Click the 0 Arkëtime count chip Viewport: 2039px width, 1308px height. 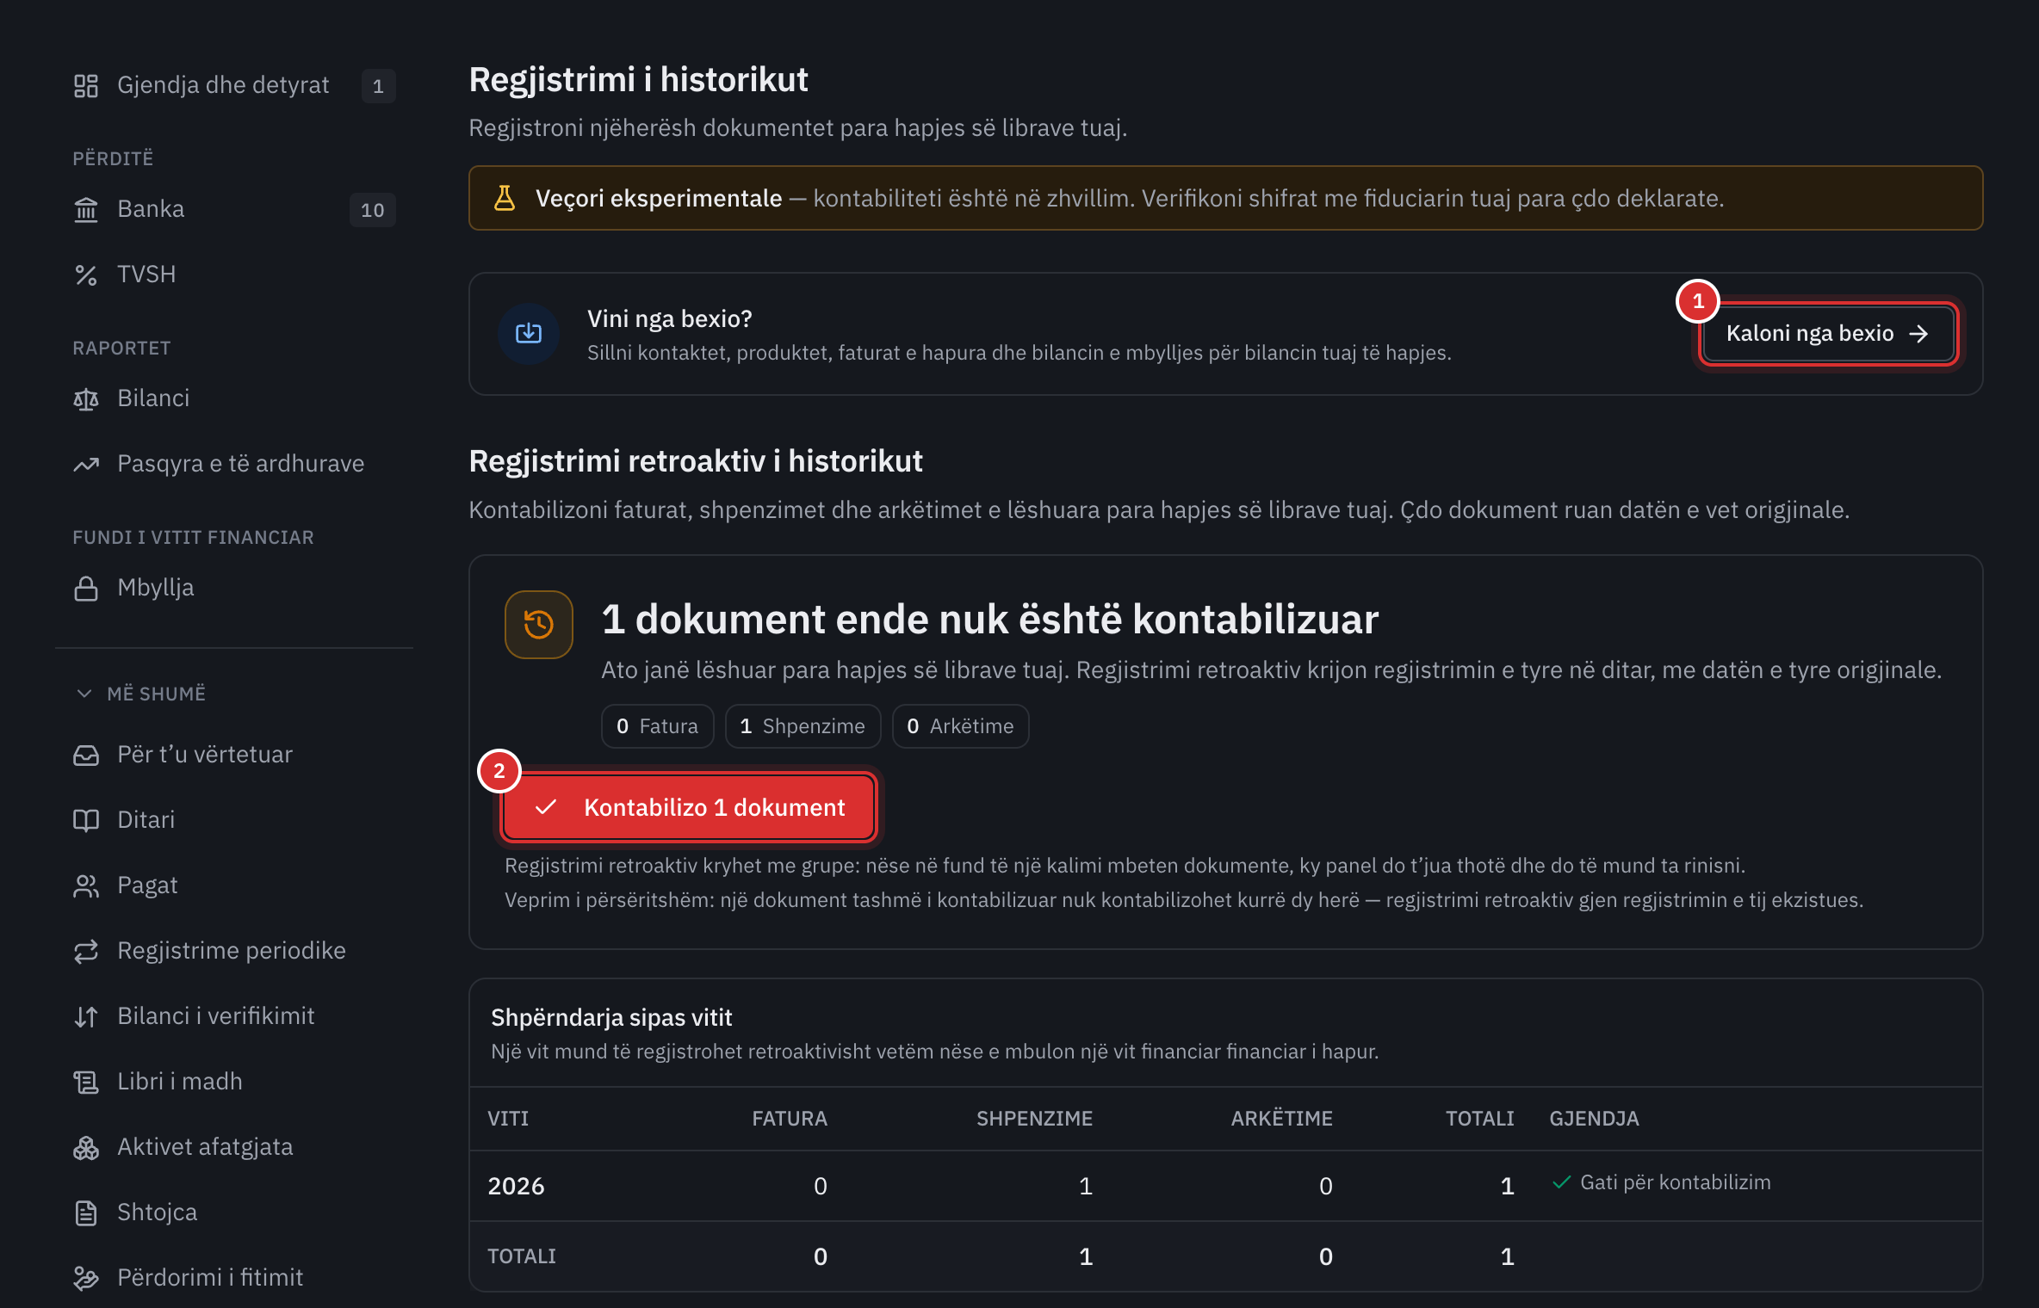click(x=961, y=726)
